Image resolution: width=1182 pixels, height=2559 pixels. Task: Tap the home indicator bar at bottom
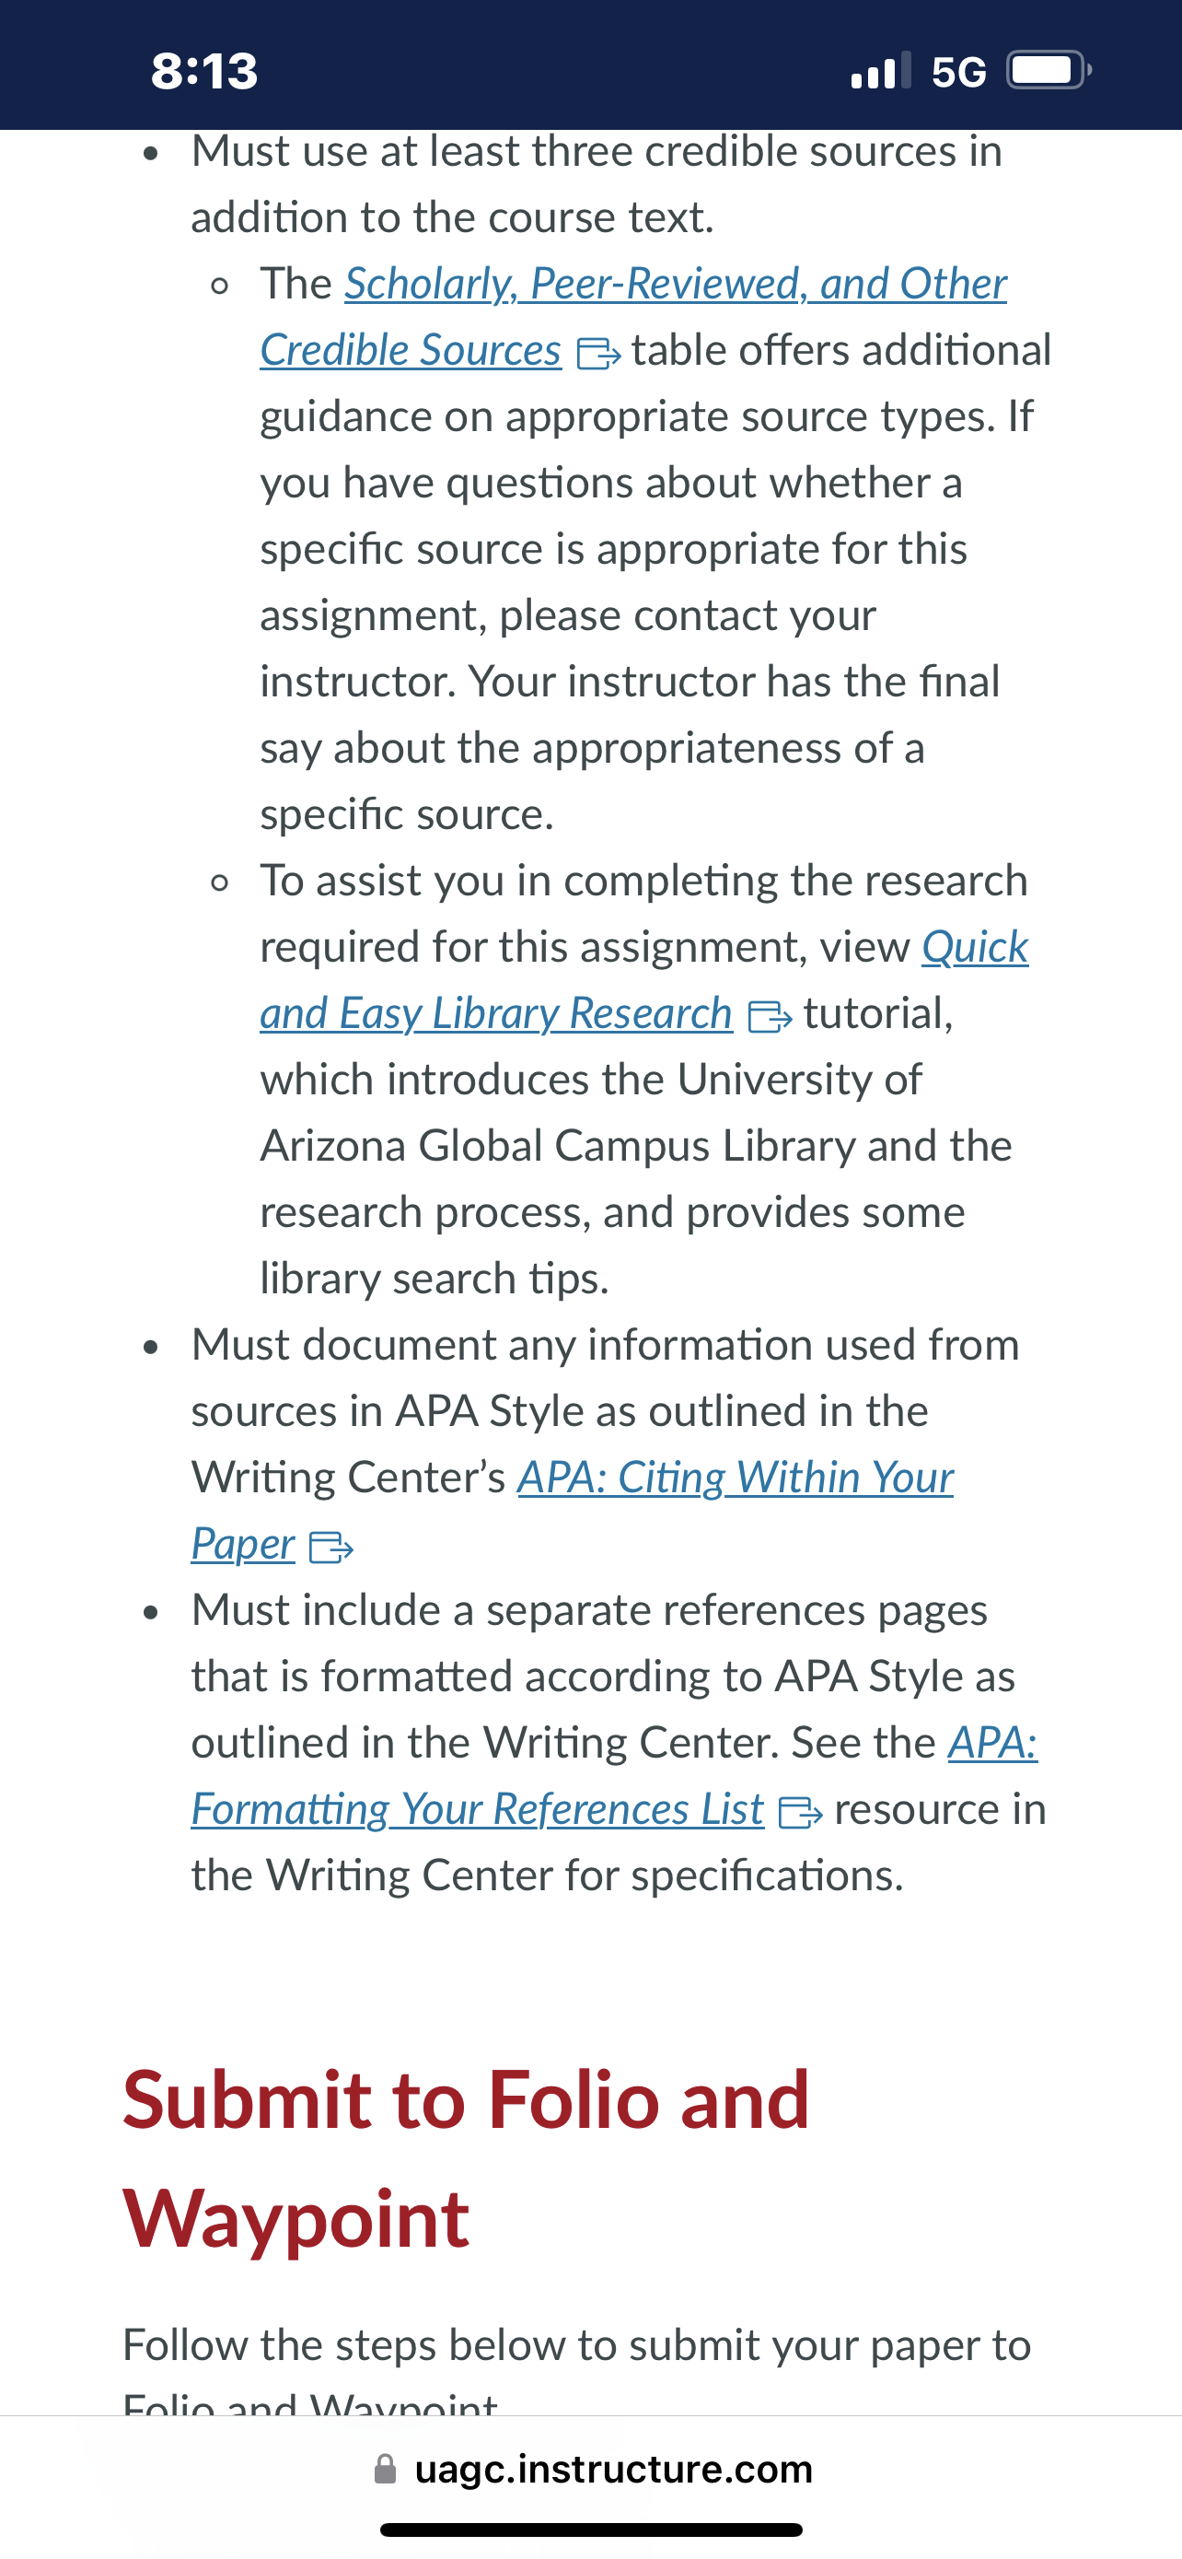(x=592, y=2530)
